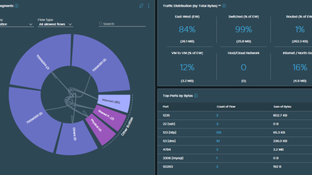
Task: Click info icon next to Segments title
Action: 17,6
